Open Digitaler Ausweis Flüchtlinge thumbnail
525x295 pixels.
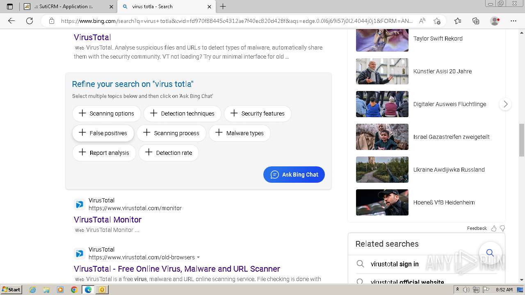[x=382, y=104]
